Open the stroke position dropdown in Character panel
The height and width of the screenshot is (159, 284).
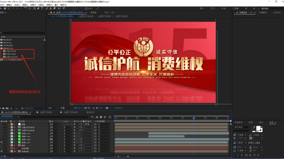(x=255, y=143)
